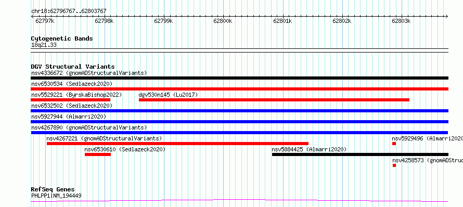Screen dimensions: 463x207
Task: Click the 62802k ruler label
Action: pos(342,21)
